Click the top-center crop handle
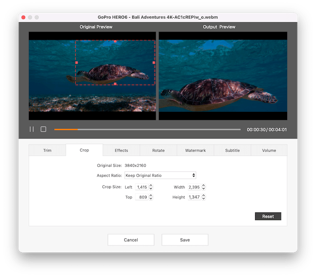 (115, 41)
